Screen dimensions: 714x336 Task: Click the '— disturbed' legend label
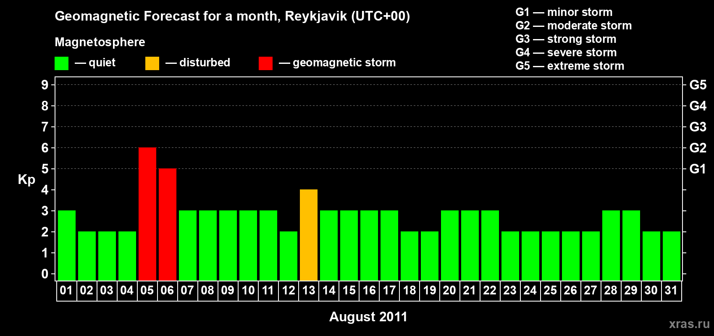coord(198,63)
